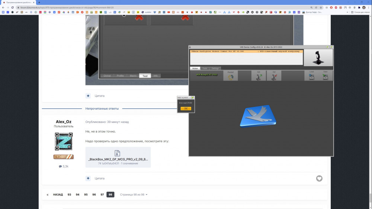
Task: Open the Список для чтения reading list
Action: click(360, 12)
